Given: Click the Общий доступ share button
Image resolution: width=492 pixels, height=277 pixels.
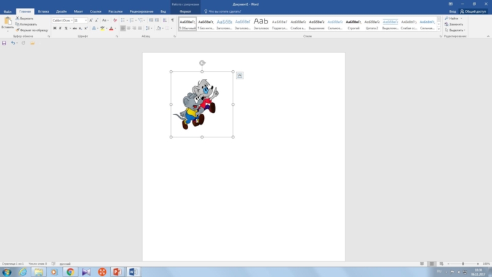Looking at the screenshot, I should (472, 11).
